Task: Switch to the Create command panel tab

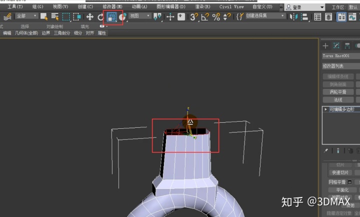Action: point(325,46)
